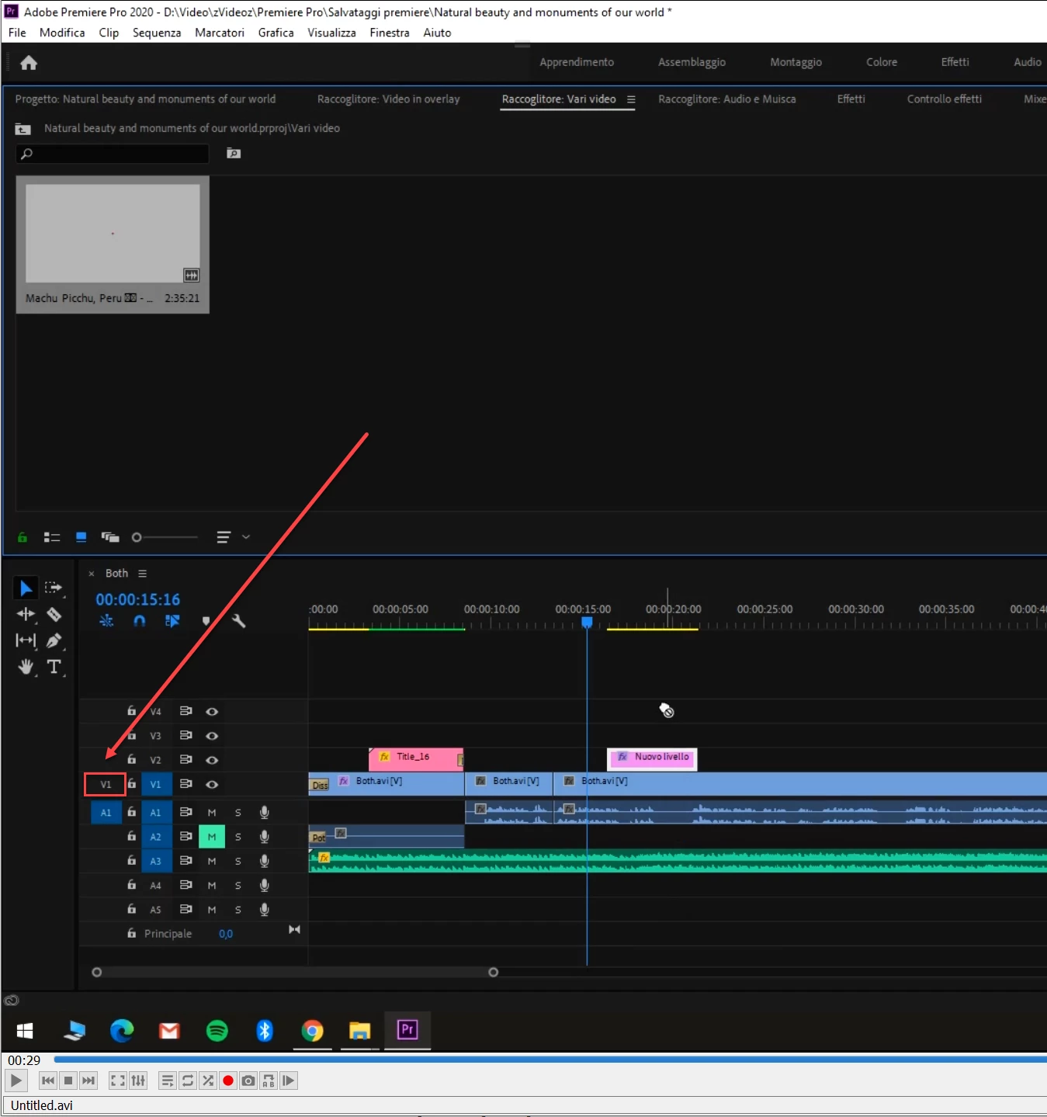Open the Marcatori menu
This screenshot has height=1117, width=1047.
(x=220, y=33)
